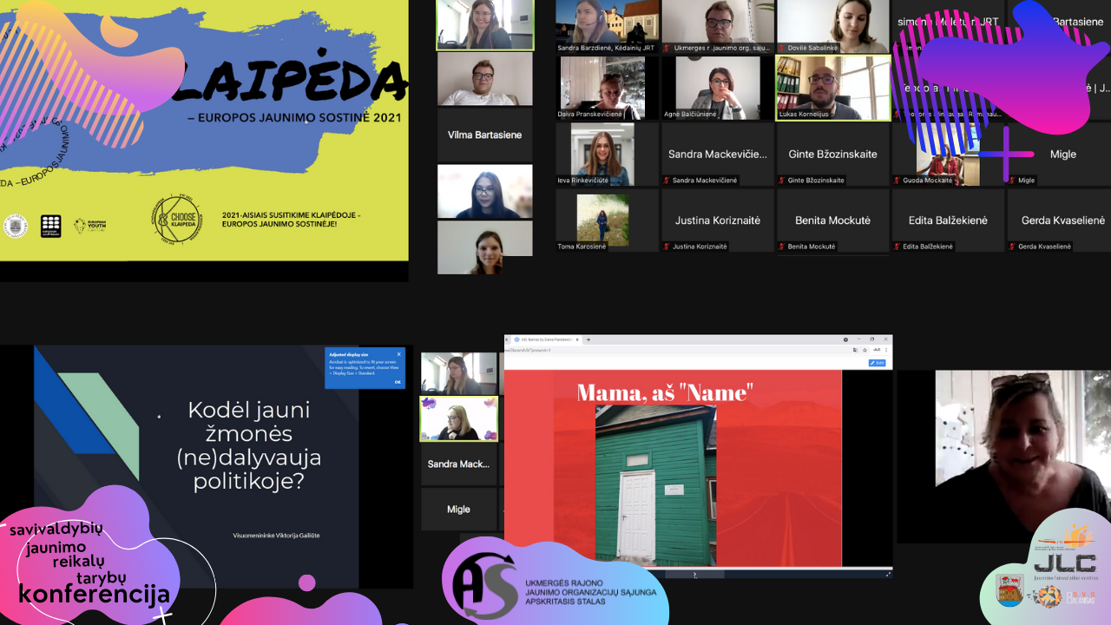Image resolution: width=1111 pixels, height=625 pixels.
Task: Select Toma Karosienė's participant tile
Action: click(x=602, y=220)
